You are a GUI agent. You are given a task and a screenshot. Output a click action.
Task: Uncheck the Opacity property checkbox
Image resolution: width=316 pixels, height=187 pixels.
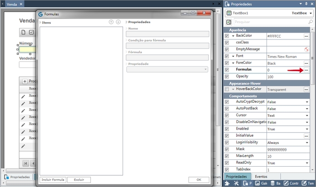227,77
